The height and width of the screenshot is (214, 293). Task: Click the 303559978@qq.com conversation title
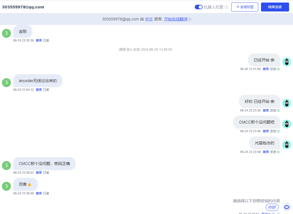pos(23,7)
